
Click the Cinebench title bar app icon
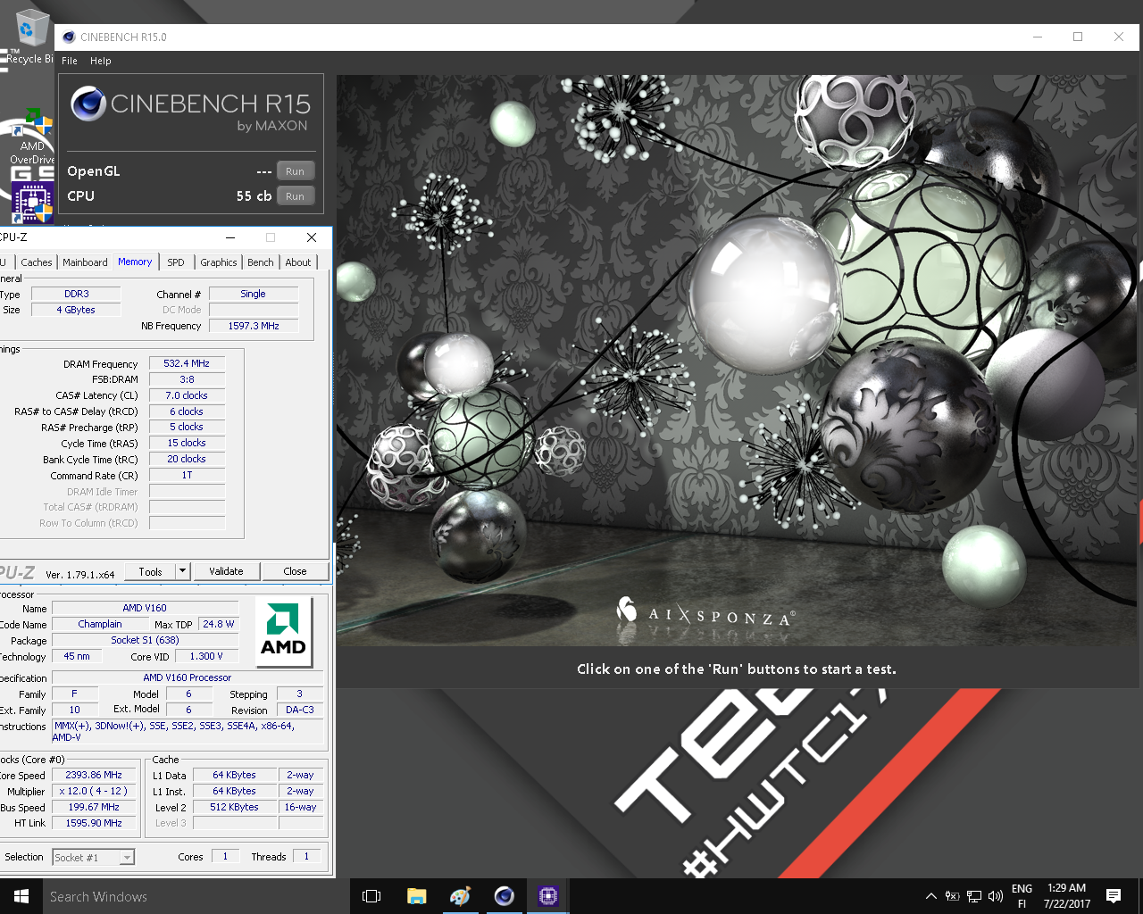69,37
